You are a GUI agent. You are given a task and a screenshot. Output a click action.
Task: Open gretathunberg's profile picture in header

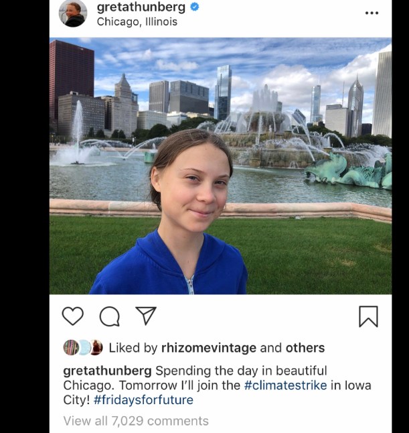click(73, 13)
